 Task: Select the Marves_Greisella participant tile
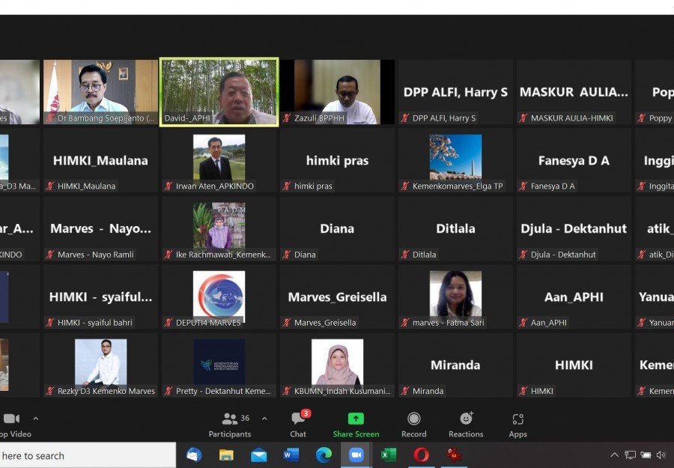pos(337,297)
